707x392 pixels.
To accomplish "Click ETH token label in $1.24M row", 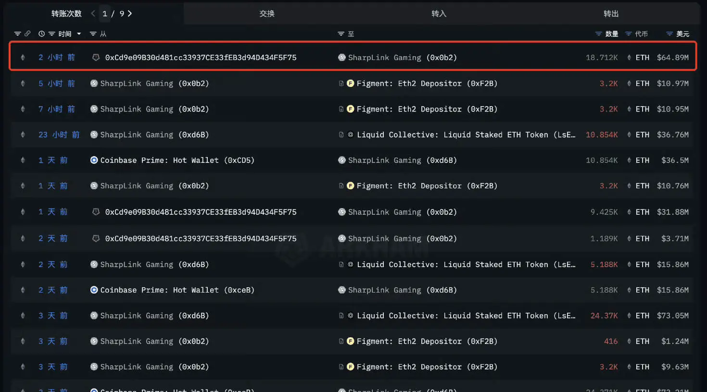I will point(643,341).
